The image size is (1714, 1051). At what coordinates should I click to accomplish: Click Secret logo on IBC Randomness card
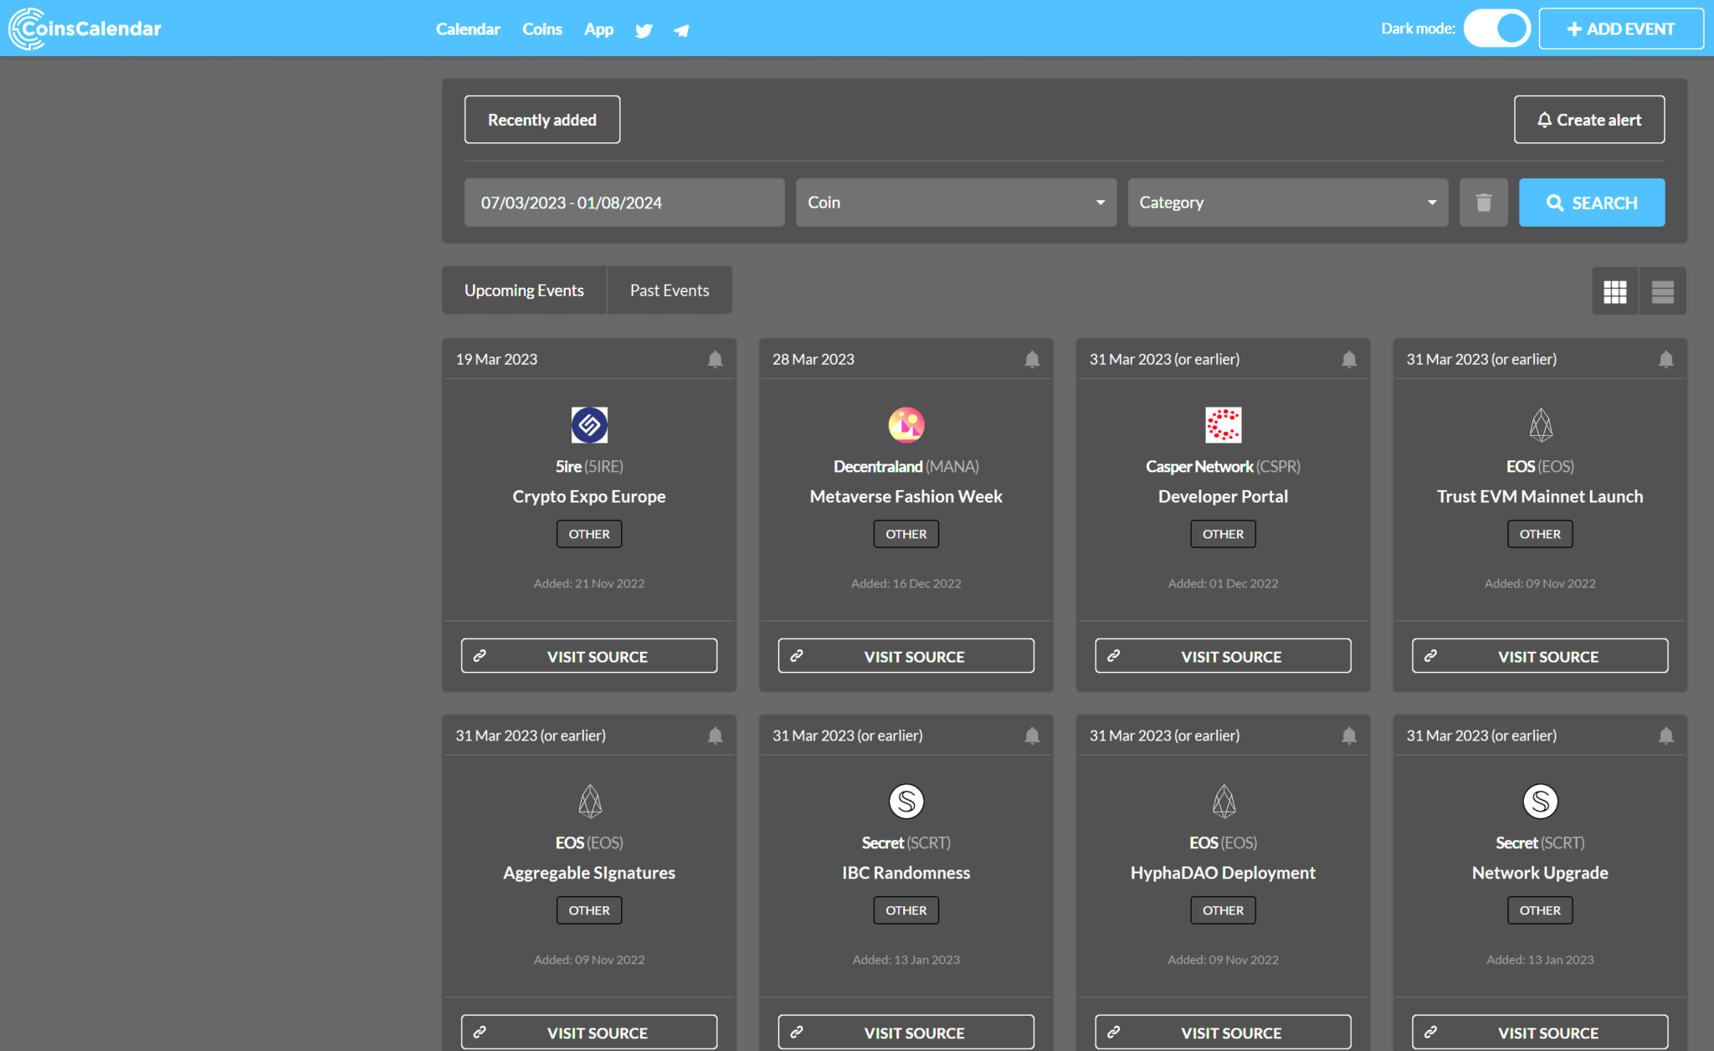(906, 802)
